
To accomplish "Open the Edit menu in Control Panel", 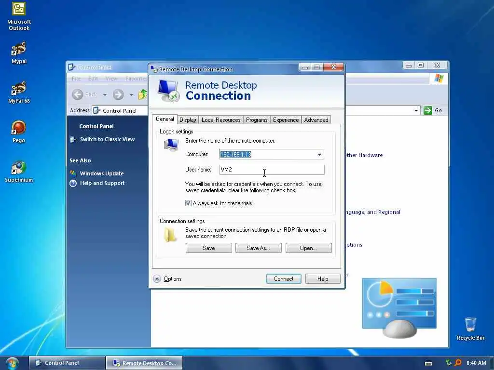I will (x=93, y=79).
